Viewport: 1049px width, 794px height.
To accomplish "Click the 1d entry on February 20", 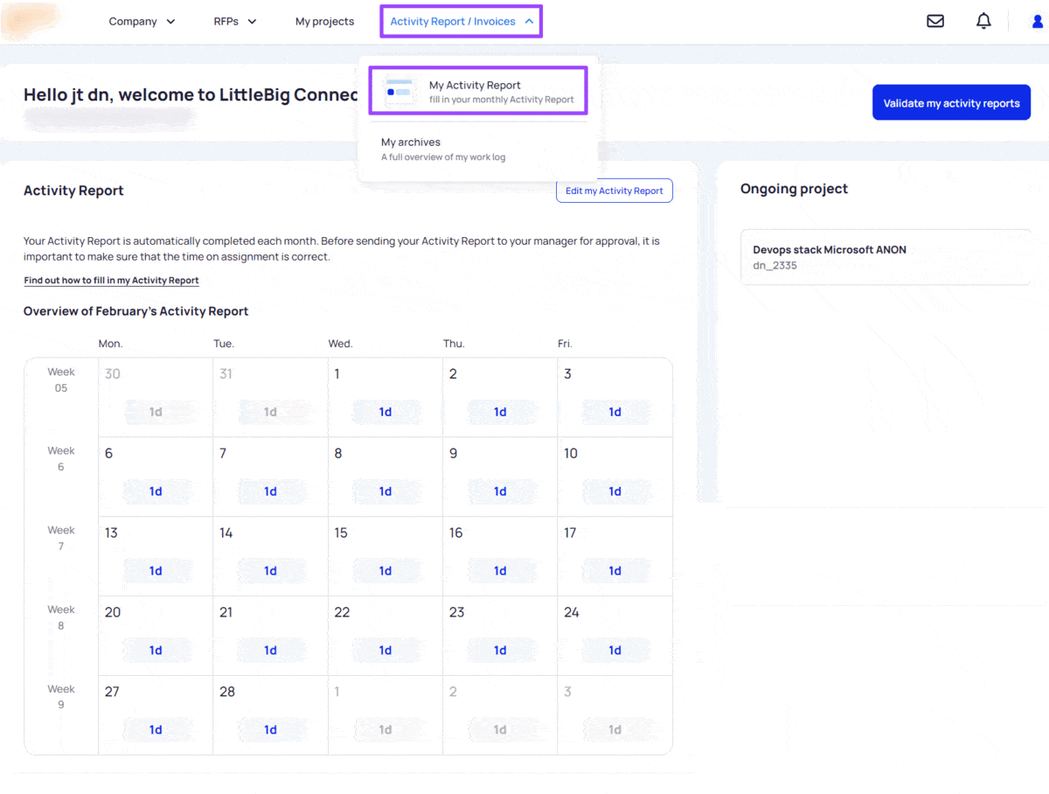I will (x=156, y=651).
